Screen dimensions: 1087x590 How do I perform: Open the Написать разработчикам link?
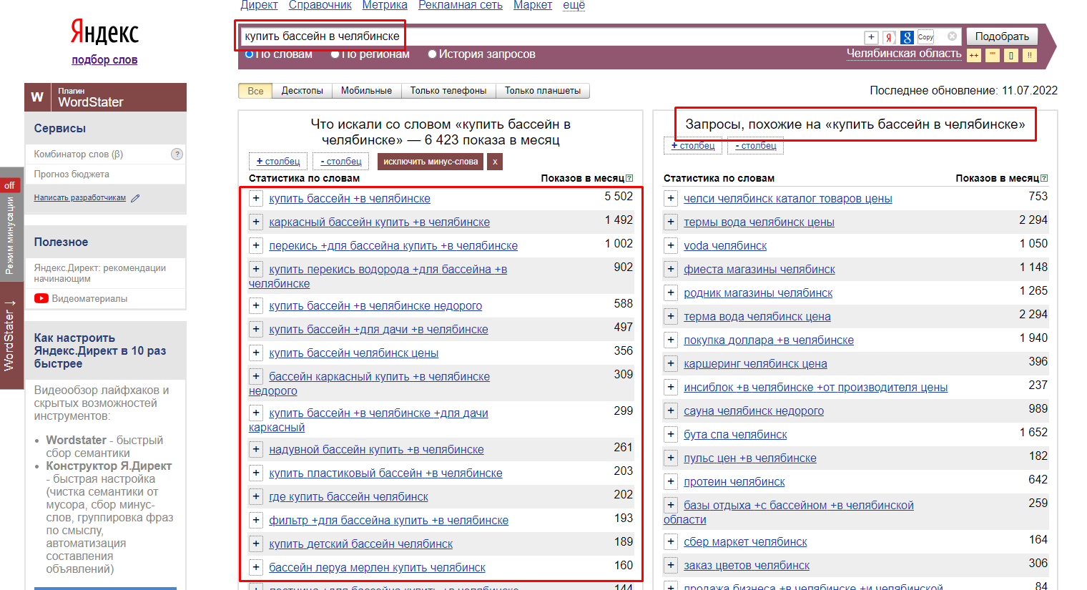coord(79,198)
